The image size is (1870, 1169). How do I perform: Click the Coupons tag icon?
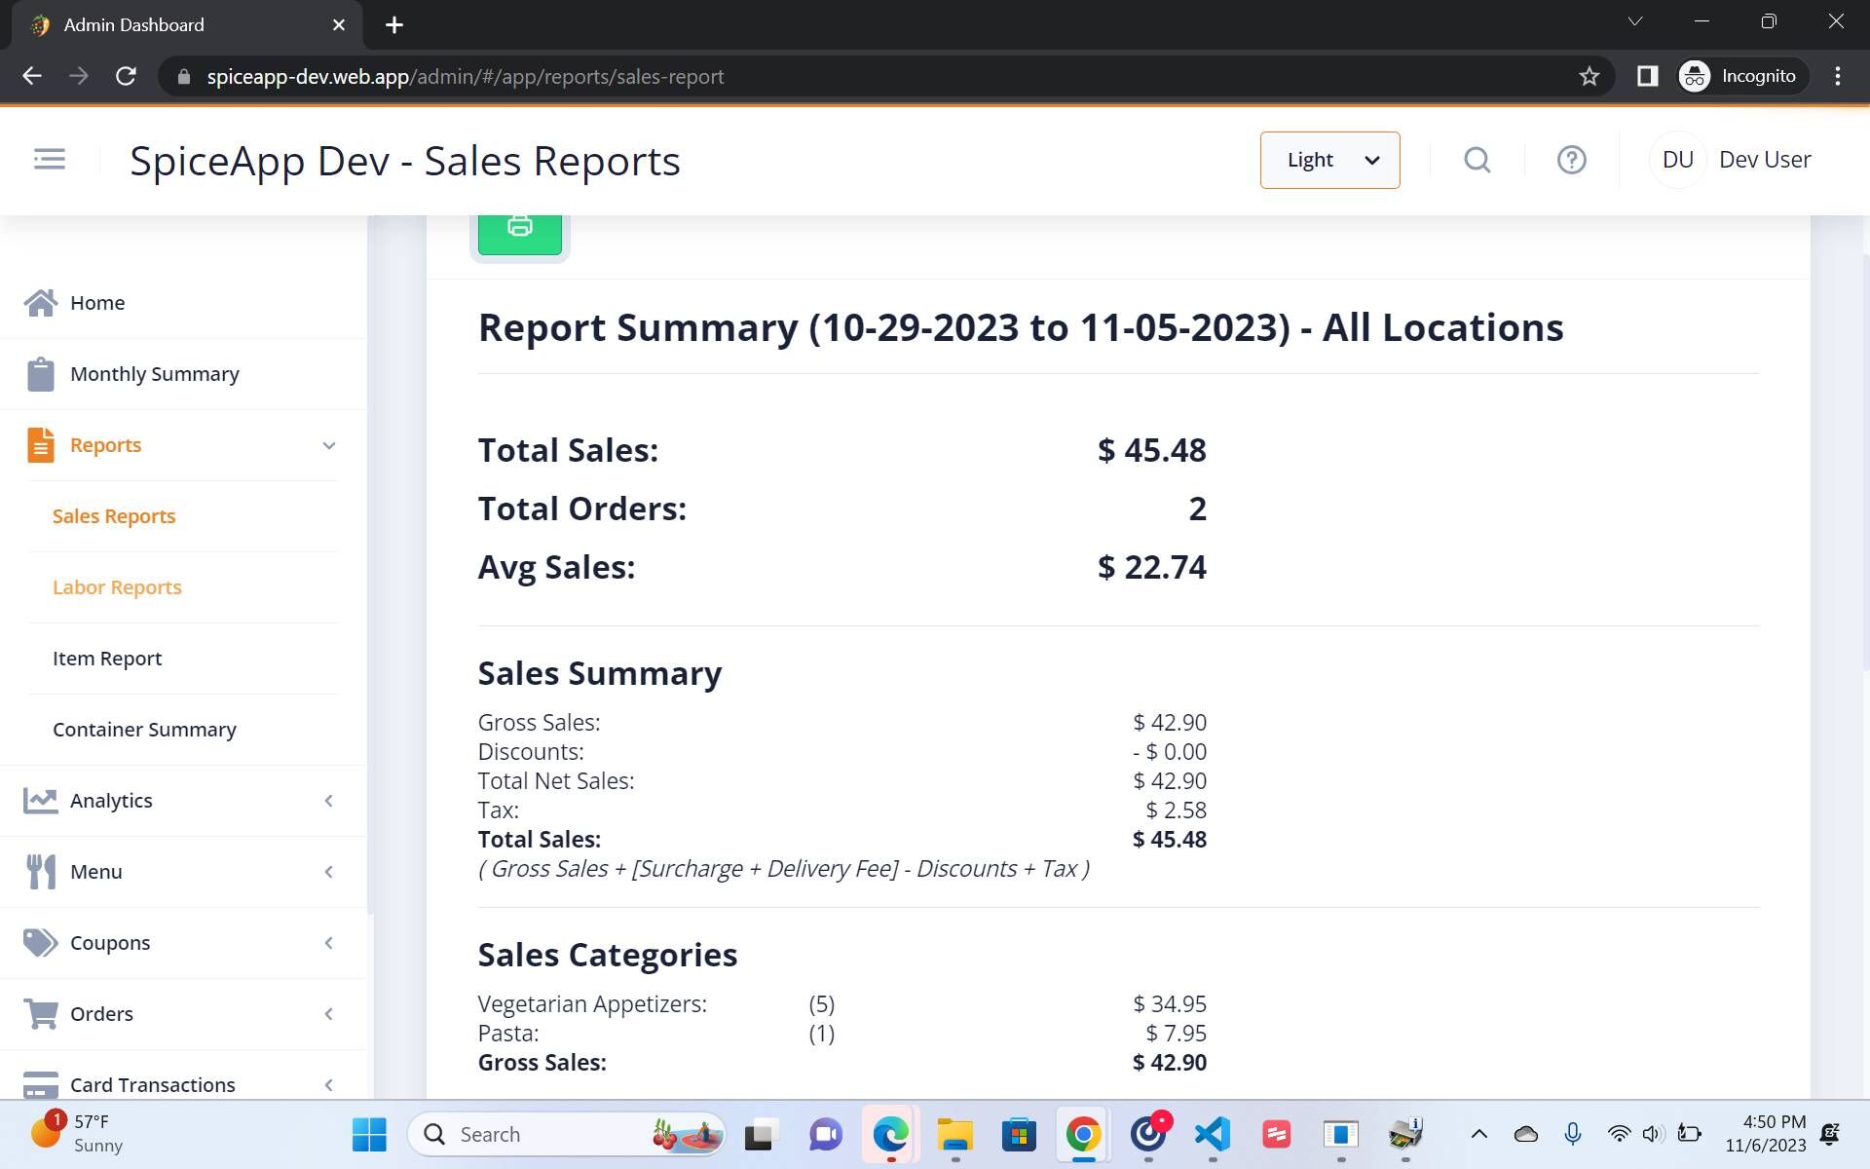41,943
